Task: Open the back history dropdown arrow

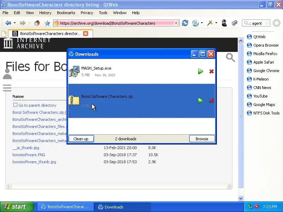Action: [x=15, y=23]
